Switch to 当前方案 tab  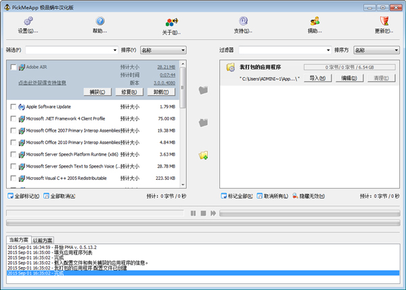[x=19, y=240]
